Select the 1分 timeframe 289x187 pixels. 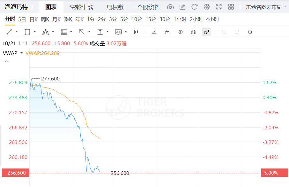click(x=91, y=19)
